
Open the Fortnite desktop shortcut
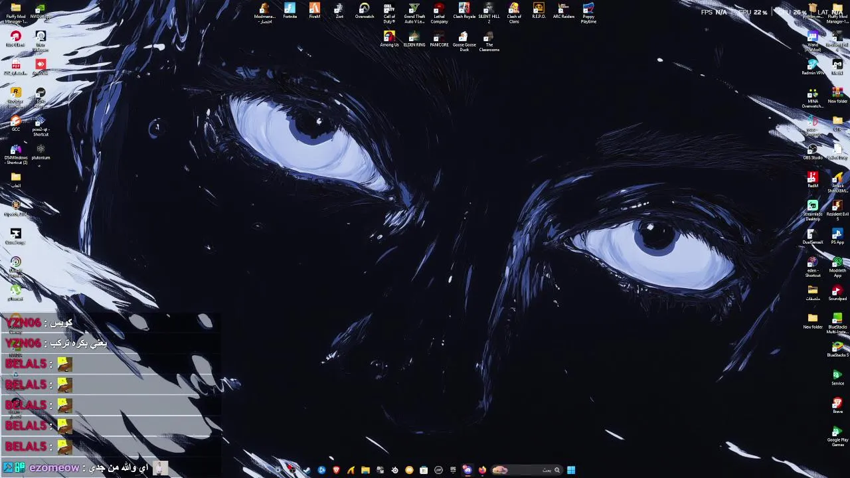coord(290,11)
